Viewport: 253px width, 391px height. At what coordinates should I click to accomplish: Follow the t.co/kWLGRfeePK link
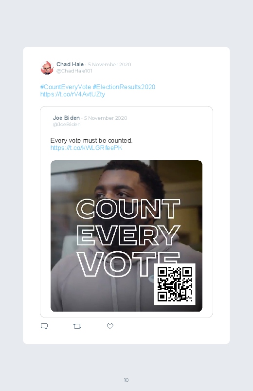coord(86,148)
